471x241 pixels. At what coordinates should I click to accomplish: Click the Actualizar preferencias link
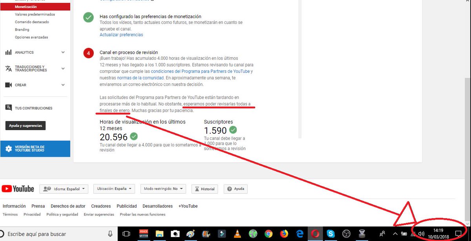[121, 35]
